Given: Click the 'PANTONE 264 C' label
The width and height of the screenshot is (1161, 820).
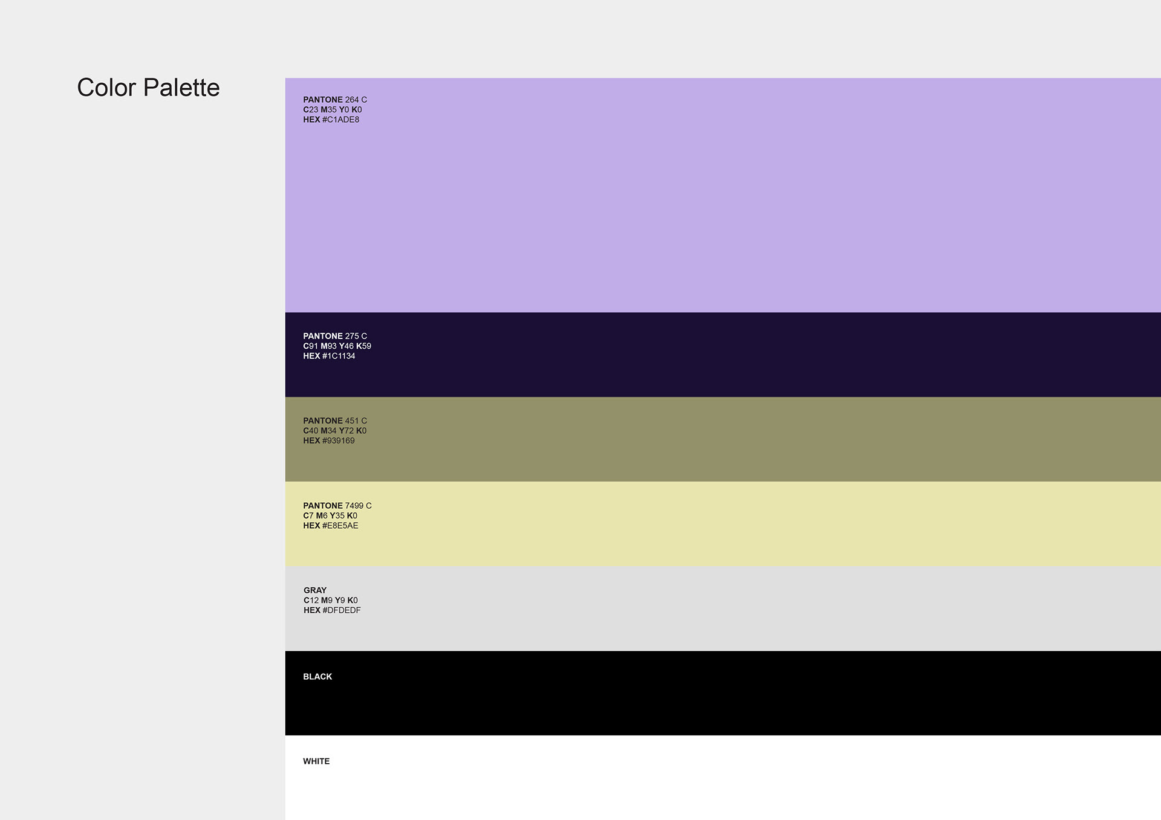Looking at the screenshot, I should pyautogui.click(x=335, y=100).
